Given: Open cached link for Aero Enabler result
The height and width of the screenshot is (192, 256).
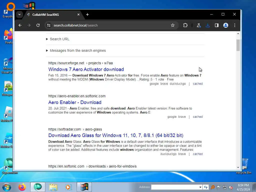Looking at the screenshot, I should click(x=198, y=117).
